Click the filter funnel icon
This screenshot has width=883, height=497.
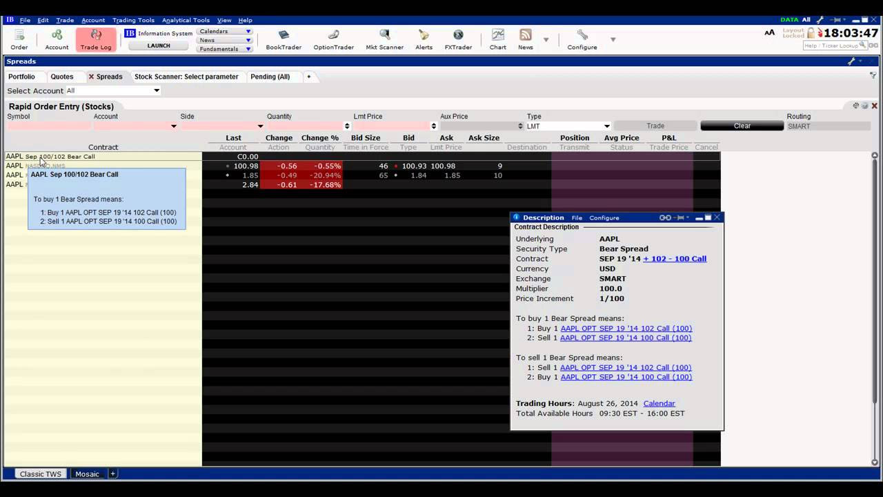874,75
